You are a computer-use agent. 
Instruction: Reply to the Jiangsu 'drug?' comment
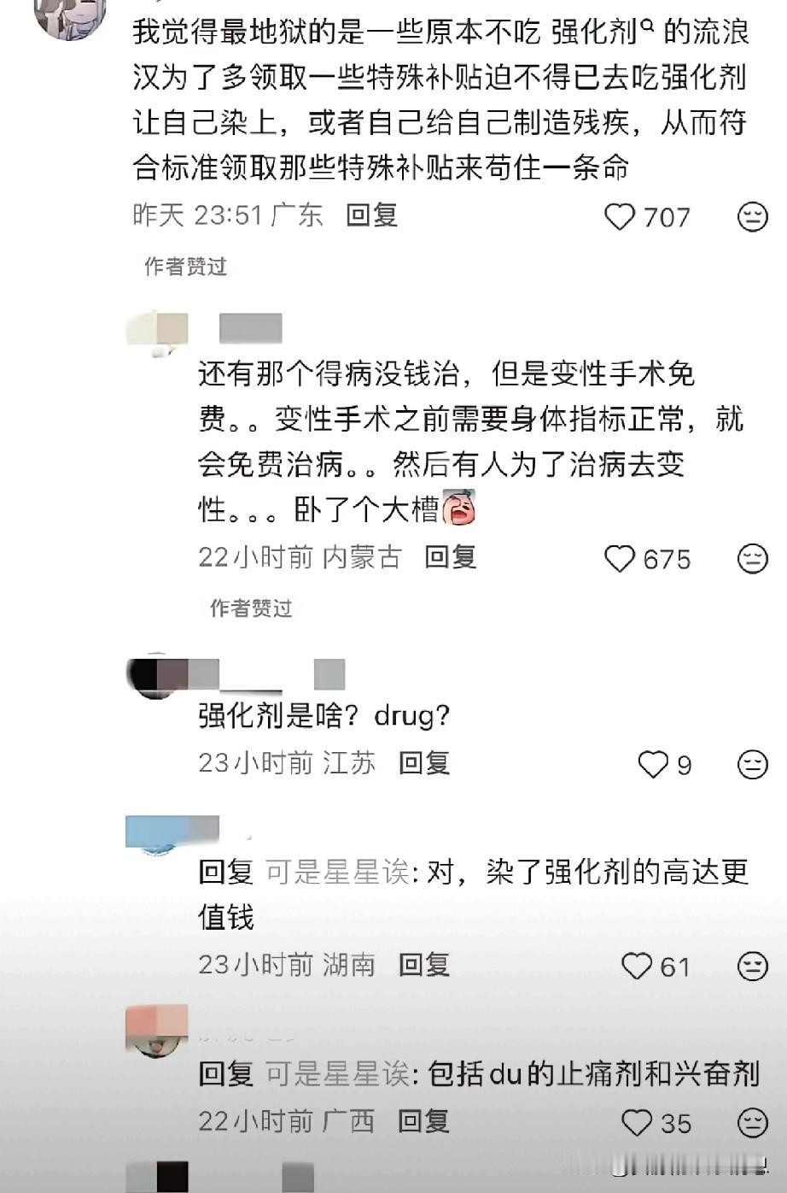[x=424, y=762]
